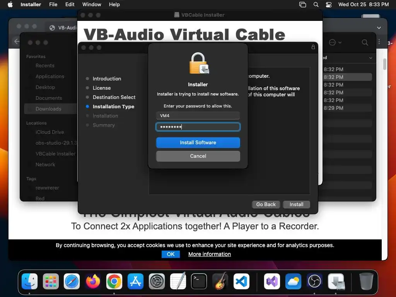Click the lock icon in the installer title bar

(313, 47)
